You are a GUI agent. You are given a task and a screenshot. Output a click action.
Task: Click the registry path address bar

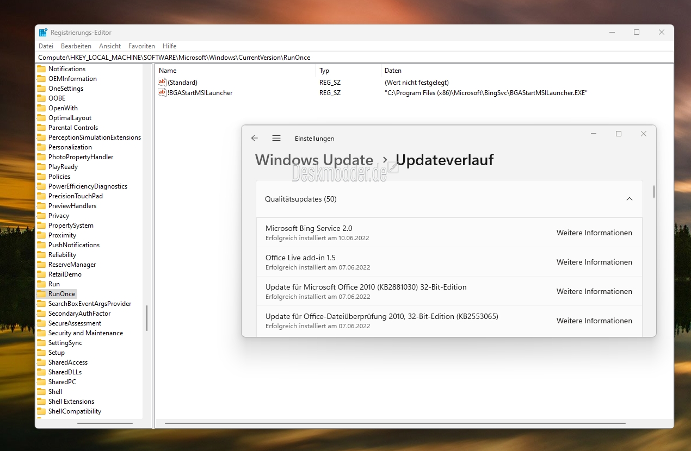tap(354, 57)
